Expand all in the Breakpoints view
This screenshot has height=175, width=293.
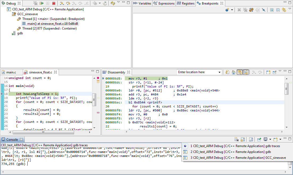click(272, 10)
